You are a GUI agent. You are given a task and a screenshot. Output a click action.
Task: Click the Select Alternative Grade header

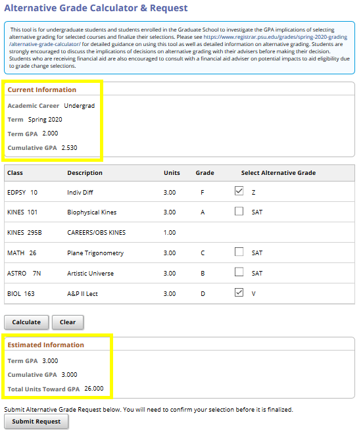tap(278, 173)
